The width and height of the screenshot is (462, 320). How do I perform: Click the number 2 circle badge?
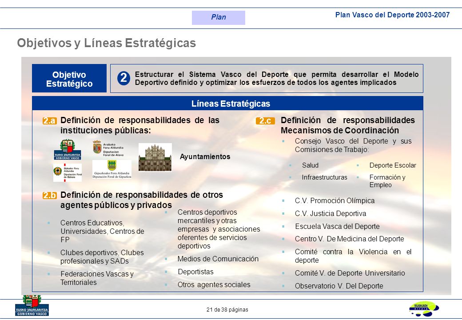pyautogui.click(x=124, y=78)
